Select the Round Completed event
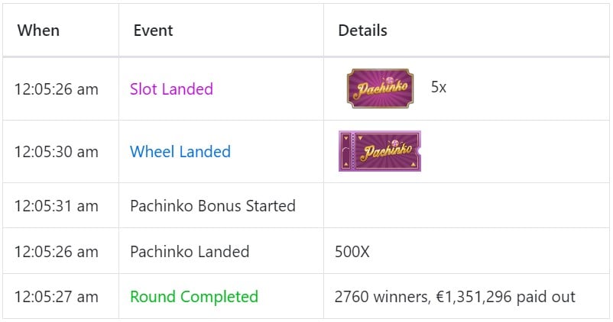613x322 pixels. [194, 297]
